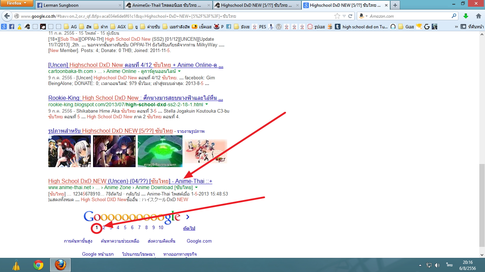Click the ถัดไป next page link
The height and width of the screenshot is (272, 485).
(189, 228)
